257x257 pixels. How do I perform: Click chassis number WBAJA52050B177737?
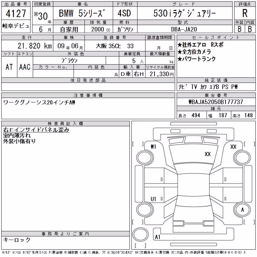pyautogui.click(x=216, y=102)
